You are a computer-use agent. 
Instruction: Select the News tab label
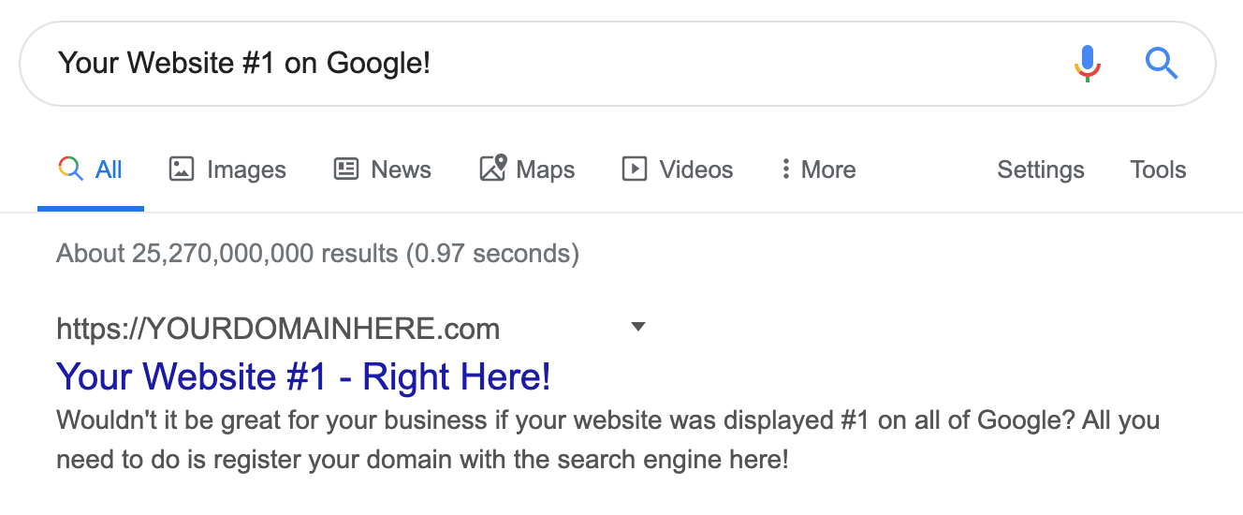click(x=401, y=169)
